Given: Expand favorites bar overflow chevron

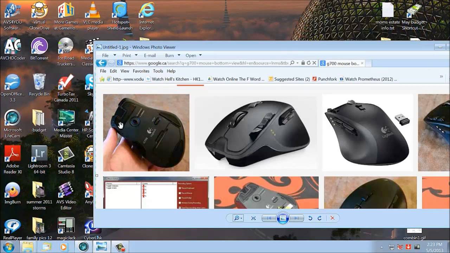Looking at the screenshot, I should pos(441,77).
